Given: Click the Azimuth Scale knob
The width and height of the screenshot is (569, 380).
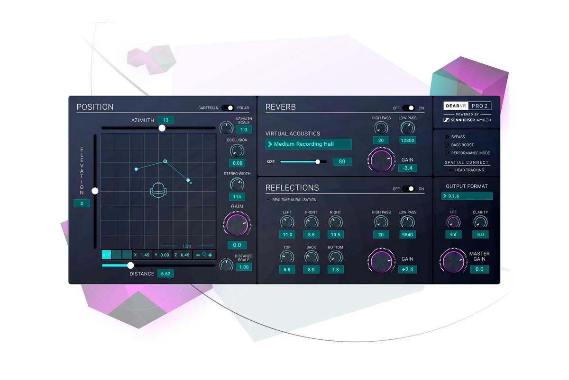Looking at the screenshot, I should coord(227,127).
